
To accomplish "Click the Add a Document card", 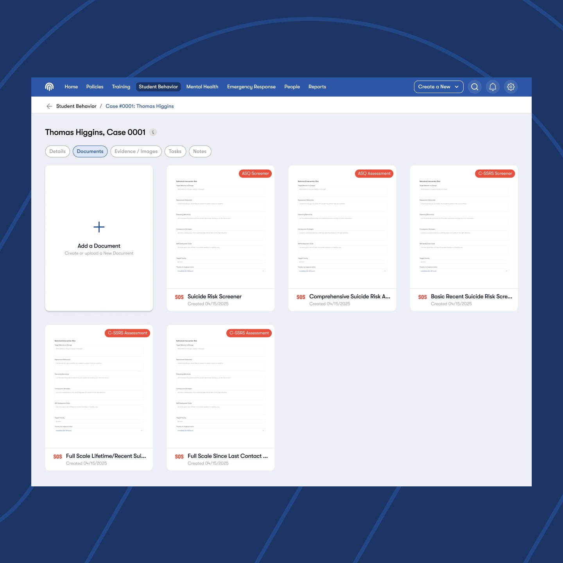I will [99, 238].
